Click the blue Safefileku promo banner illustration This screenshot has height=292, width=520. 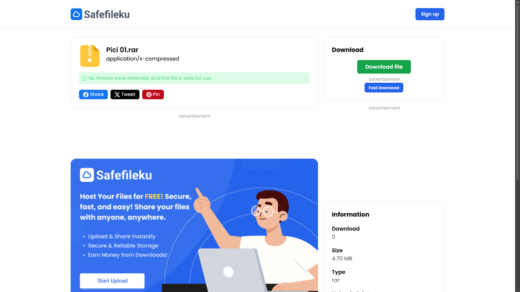point(194,225)
